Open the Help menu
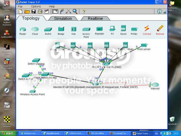Viewport: 181px width, 136px height. [52, 7]
